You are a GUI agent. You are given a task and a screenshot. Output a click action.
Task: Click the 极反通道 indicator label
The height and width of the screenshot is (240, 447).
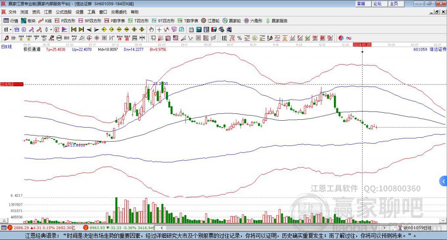point(32,50)
